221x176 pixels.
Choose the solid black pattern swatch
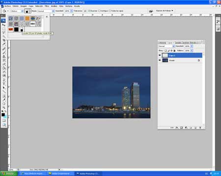tap(16, 29)
